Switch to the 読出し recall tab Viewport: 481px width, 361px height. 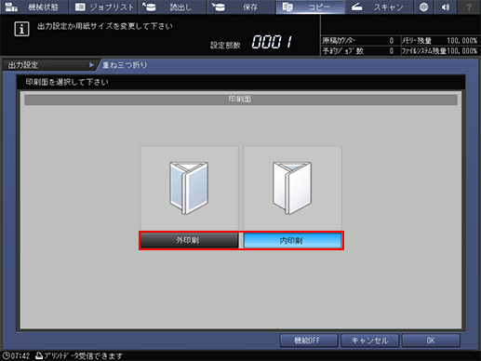[173, 7]
